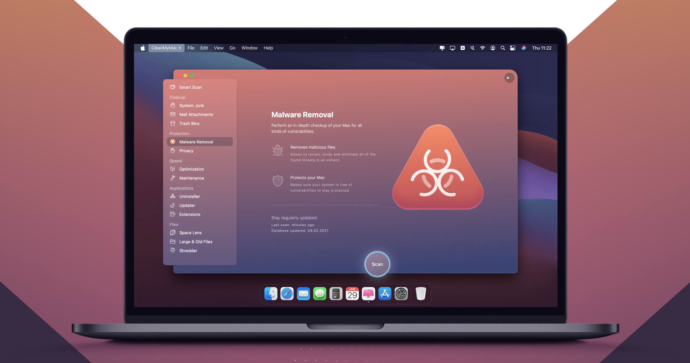This screenshot has width=690, height=363.
Task: Click Extensions in Applications section
Action: pyautogui.click(x=189, y=214)
